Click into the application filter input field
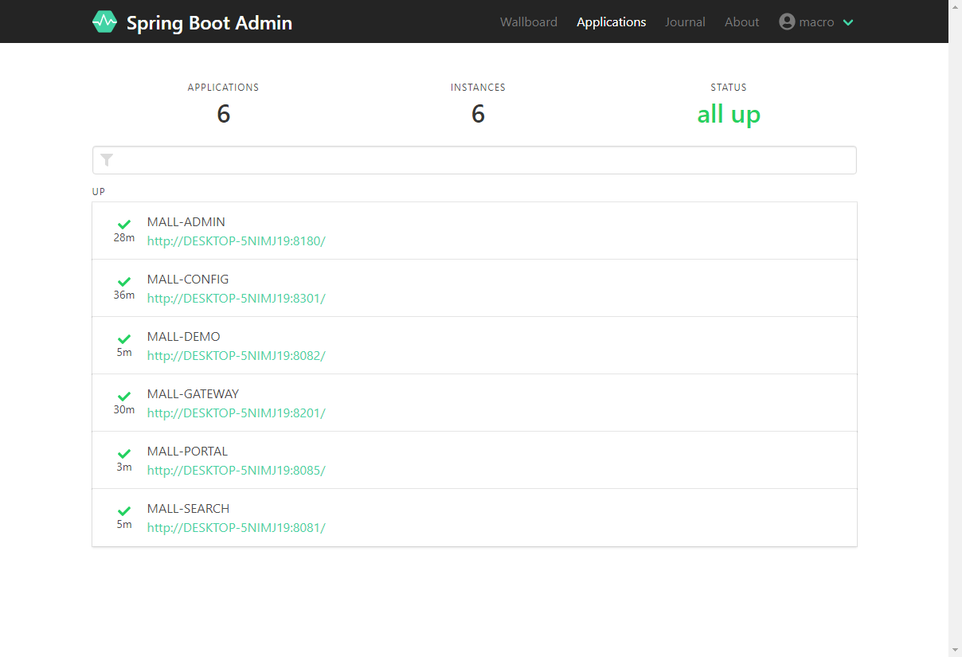Image resolution: width=962 pixels, height=657 pixels. (x=478, y=160)
